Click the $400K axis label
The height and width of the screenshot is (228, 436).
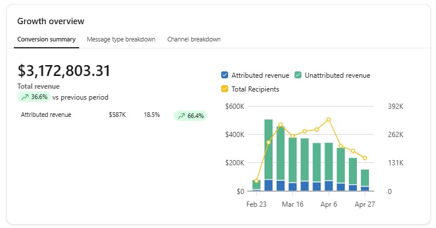[x=234, y=135]
